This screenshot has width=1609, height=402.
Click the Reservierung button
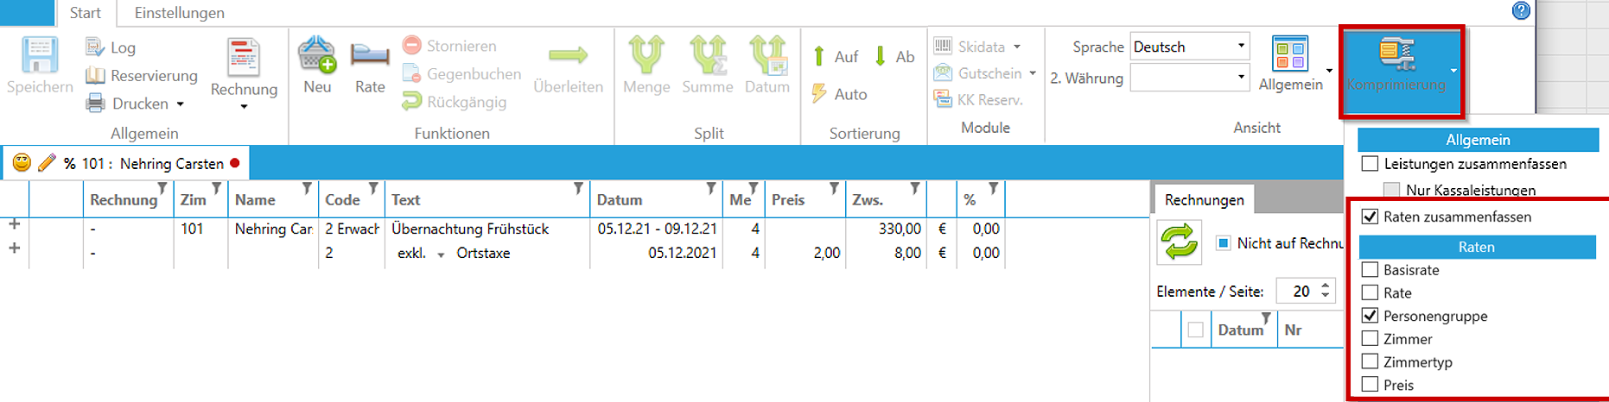coord(143,76)
